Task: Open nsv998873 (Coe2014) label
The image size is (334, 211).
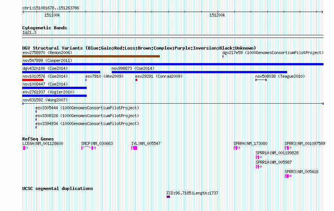Action: (x=133, y=68)
